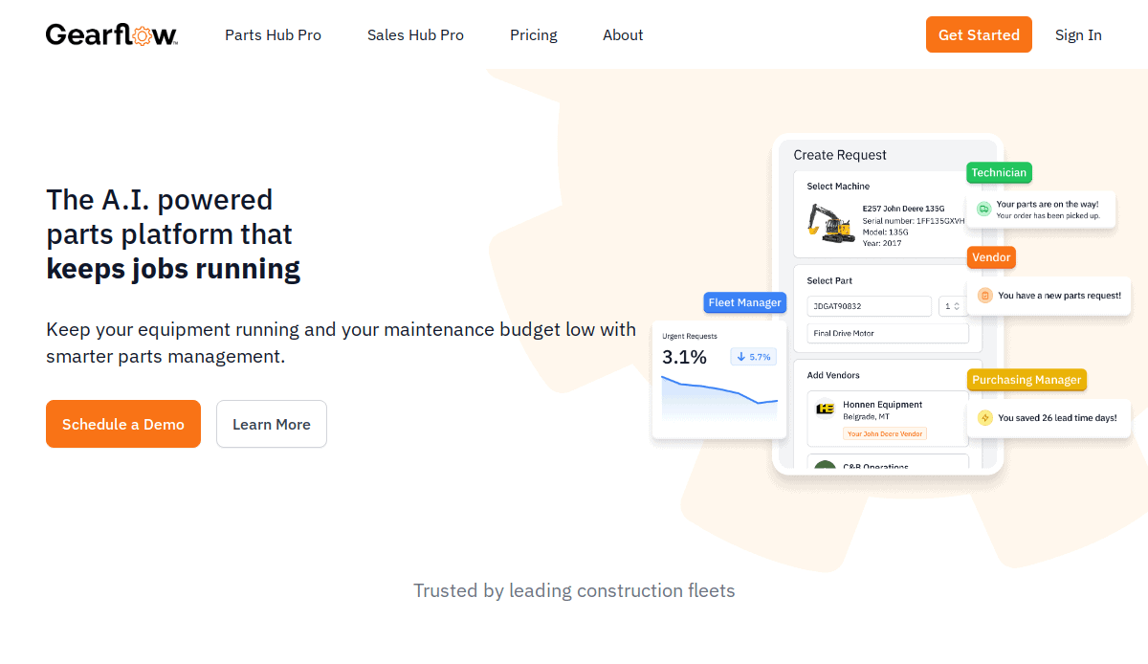This screenshot has height=664, width=1148.
Task: Click the lightning icon beside lead time savings
Action: (x=984, y=417)
